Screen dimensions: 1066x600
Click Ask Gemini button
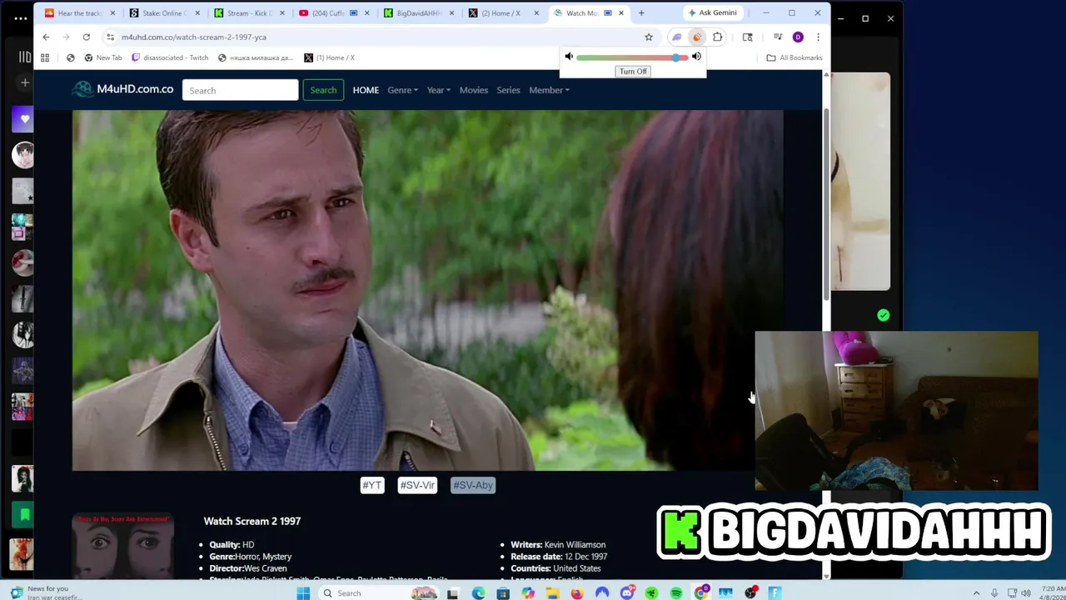pos(713,12)
